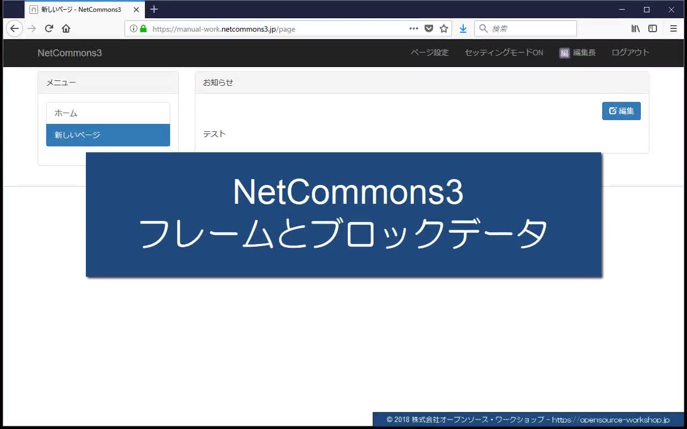Bookmark this page with the star
This screenshot has height=429, width=687.
(x=444, y=28)
